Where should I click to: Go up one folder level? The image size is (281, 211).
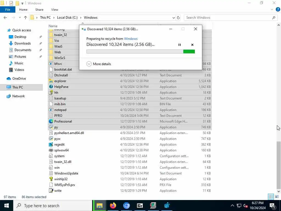tap(26, 18)
